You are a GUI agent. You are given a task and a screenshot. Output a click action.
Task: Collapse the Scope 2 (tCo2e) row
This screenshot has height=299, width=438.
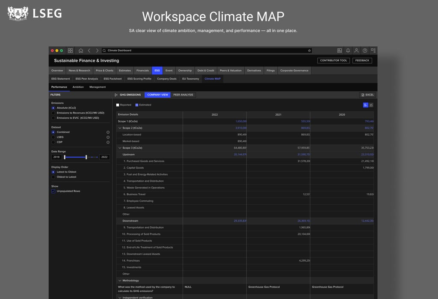tap(120, 128)
